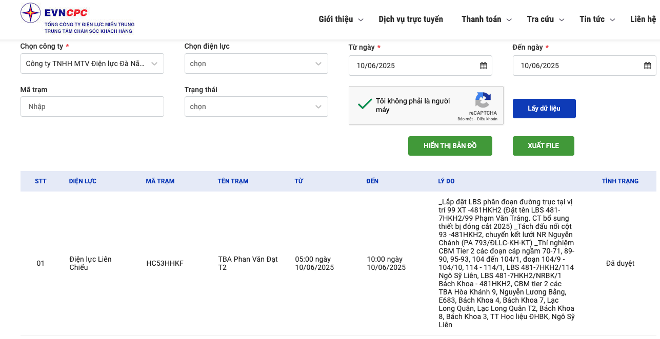Image resolution: width=660 pixels, height=339 pixels.
Task: Open the Giới thiệu menu
Action: point(341,19)
